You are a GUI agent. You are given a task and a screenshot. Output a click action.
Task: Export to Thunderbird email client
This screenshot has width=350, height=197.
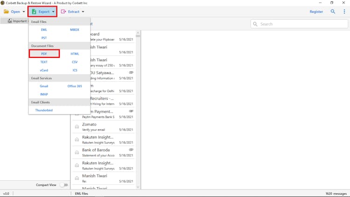click(x=44, y=110)
